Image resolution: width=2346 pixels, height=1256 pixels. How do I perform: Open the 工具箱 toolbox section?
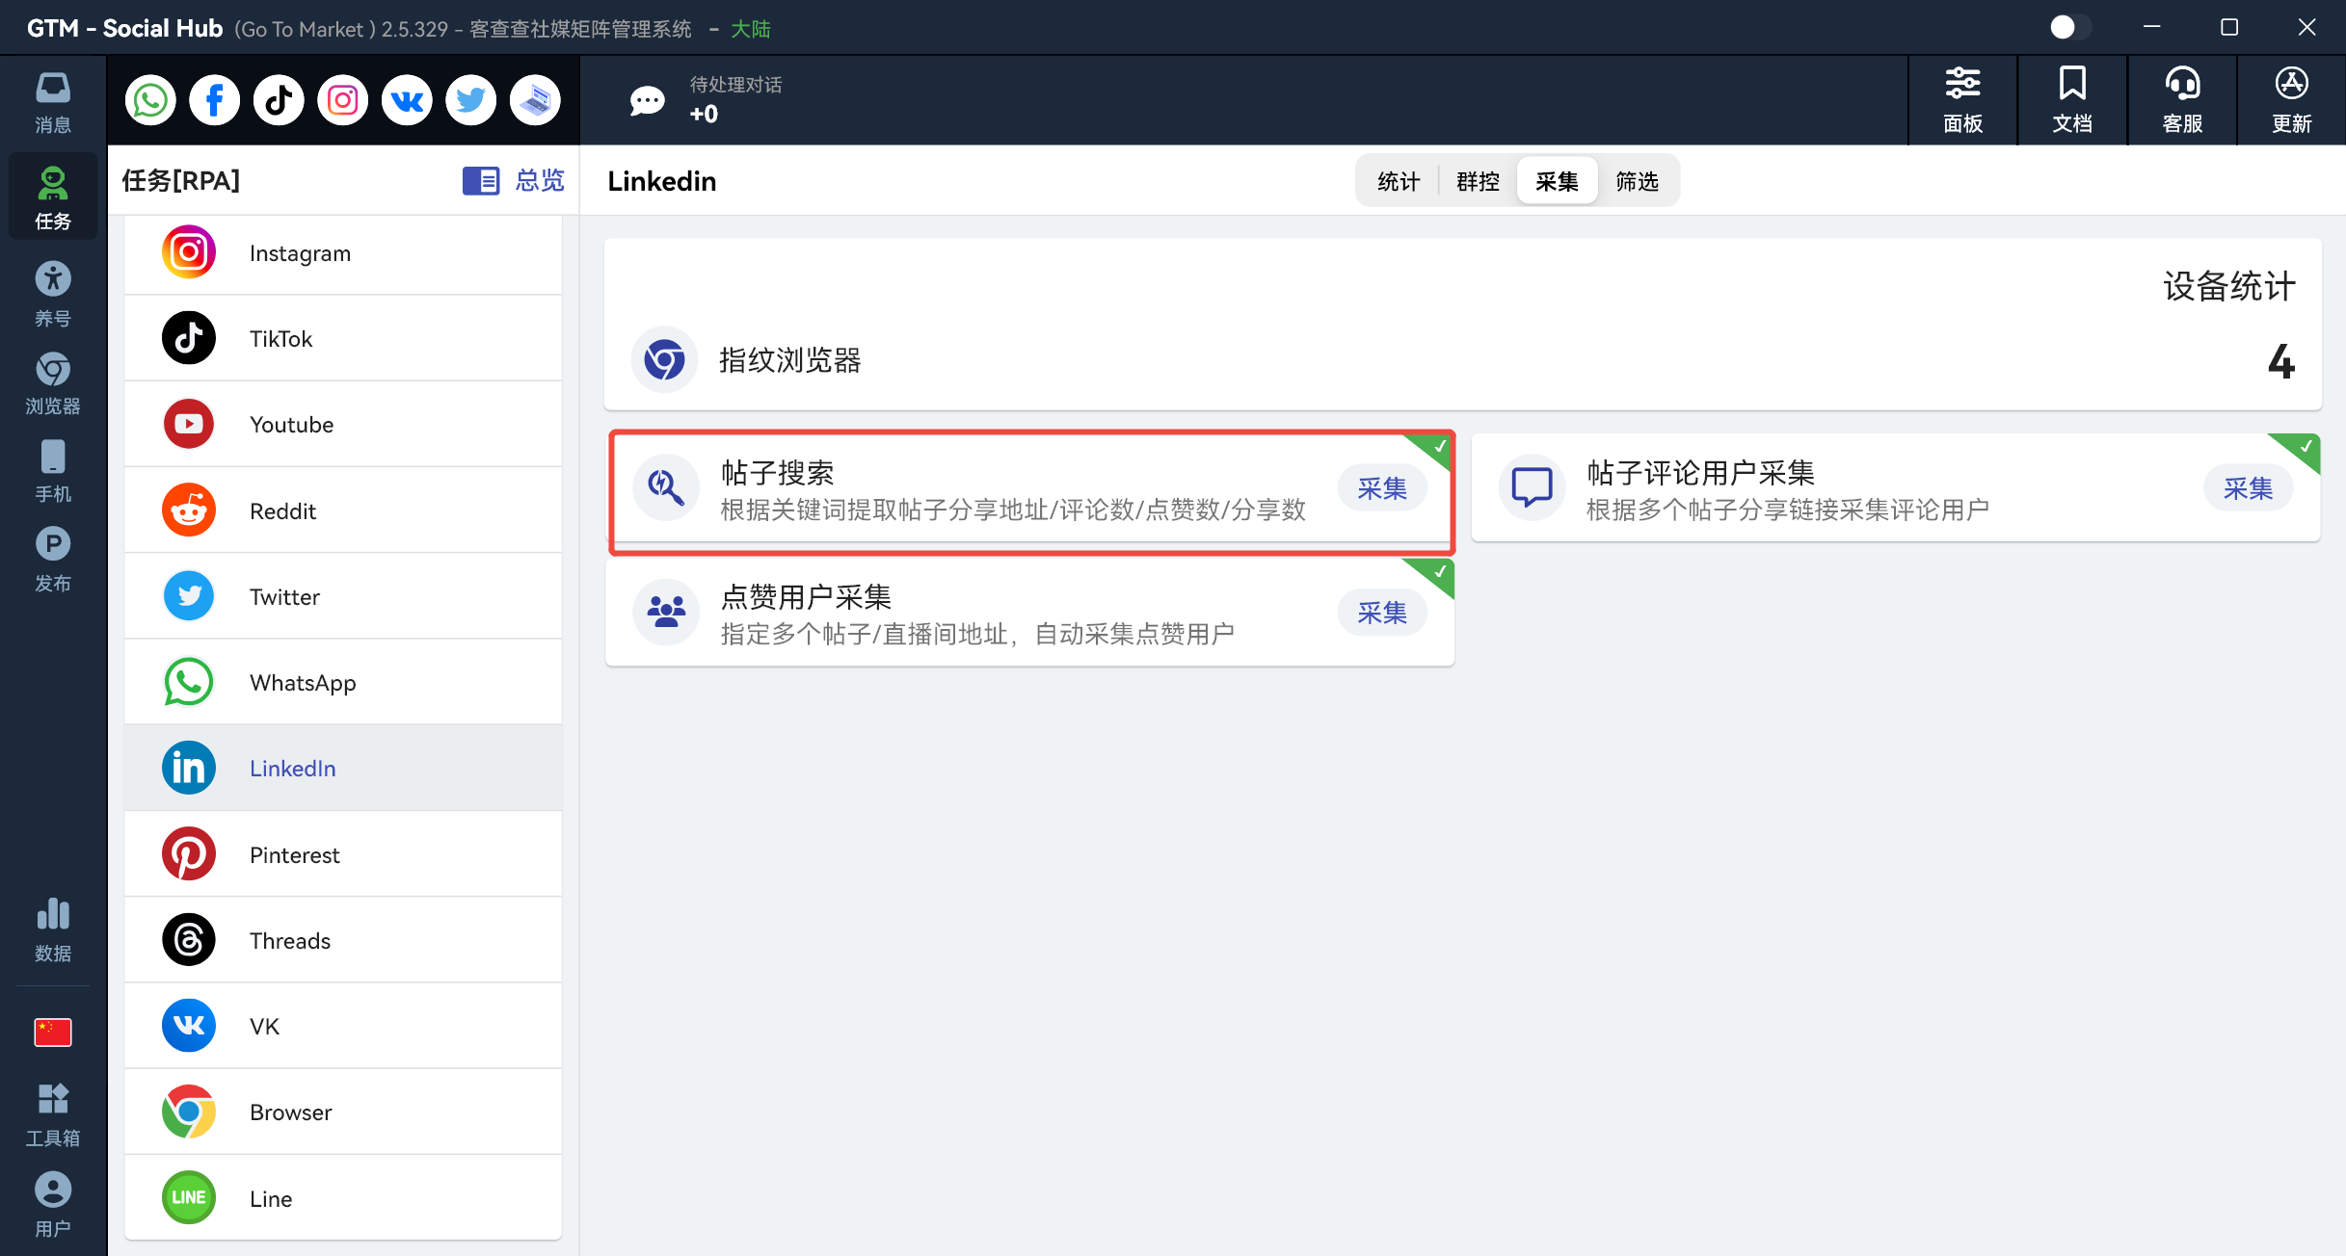click(x=53, y=1114)
